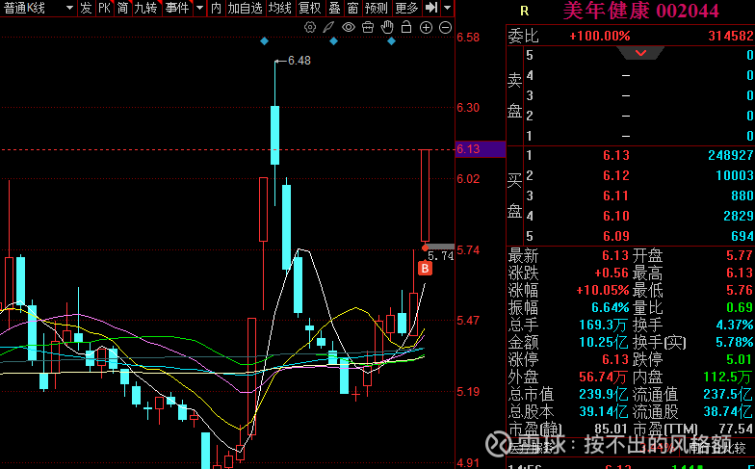Toggle the 事件 events display
This screenshot has height=469, width=755.
tap(177, 8)
